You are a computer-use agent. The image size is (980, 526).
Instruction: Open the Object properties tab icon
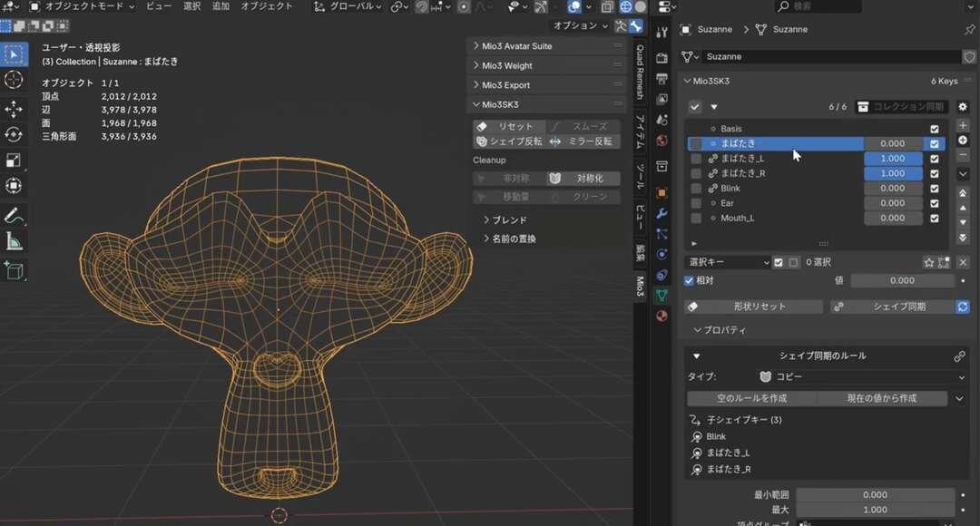[661, 193]
